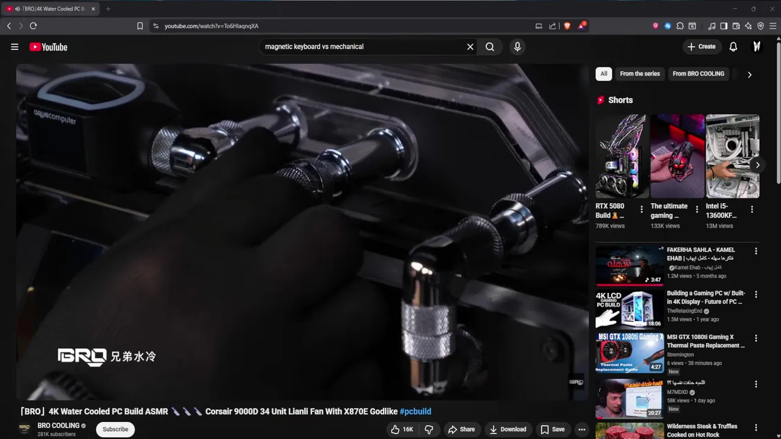Screen dimensions: 781x439
Task: Reload the page
Action: pos(33,26)
